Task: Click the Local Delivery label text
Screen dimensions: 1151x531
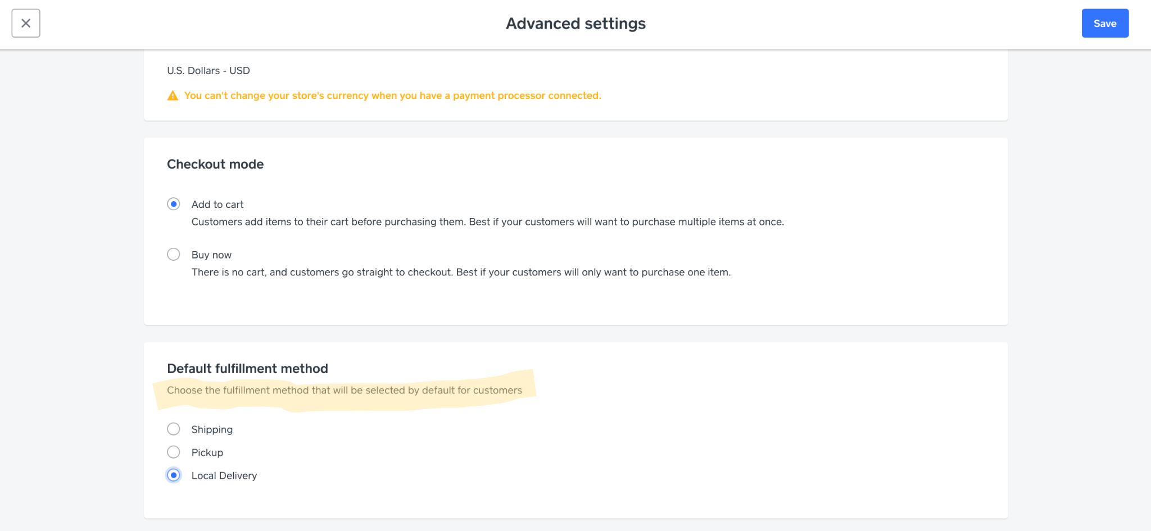Action: pos(224,475)
